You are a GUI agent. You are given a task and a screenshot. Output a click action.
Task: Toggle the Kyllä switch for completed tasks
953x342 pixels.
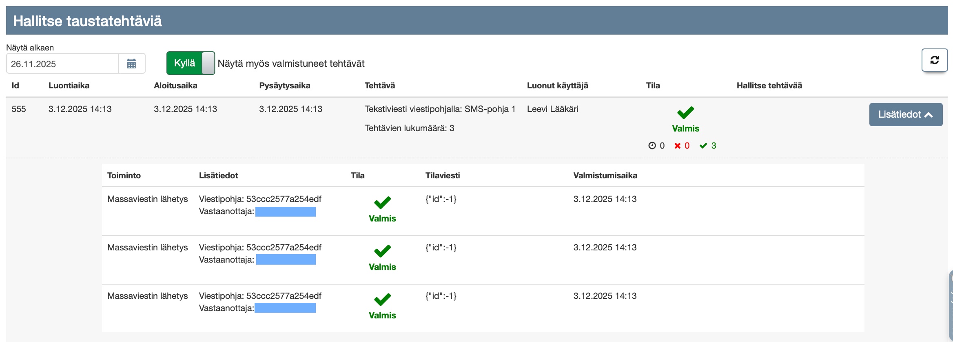(x=191, y=63)
